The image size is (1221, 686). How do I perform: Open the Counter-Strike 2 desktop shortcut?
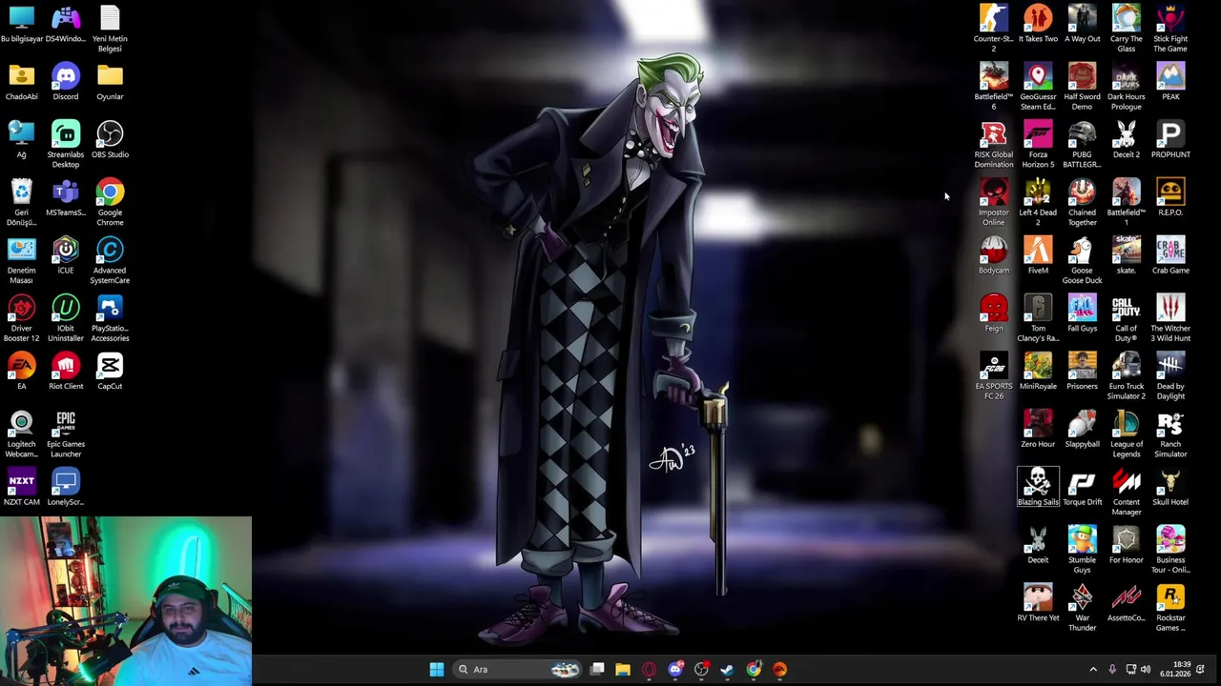[x=993, y=28]
